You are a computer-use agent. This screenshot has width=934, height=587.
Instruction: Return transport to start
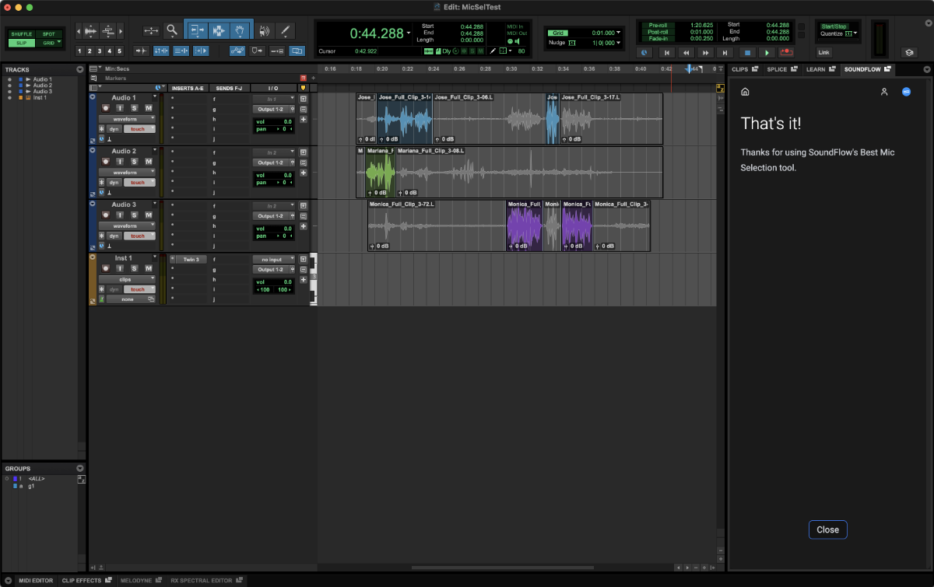[665, 52]
